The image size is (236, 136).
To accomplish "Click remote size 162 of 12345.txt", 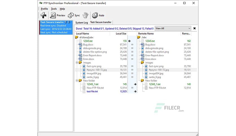I will [x=189, y=41].
